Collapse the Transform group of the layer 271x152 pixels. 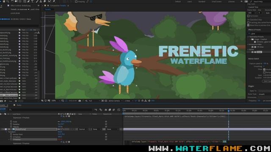click(6, 132)
